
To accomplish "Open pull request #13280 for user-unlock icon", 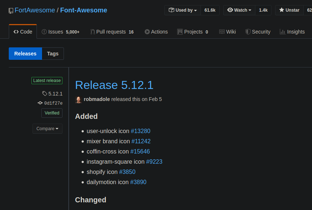I will click(x=141, y=131).
